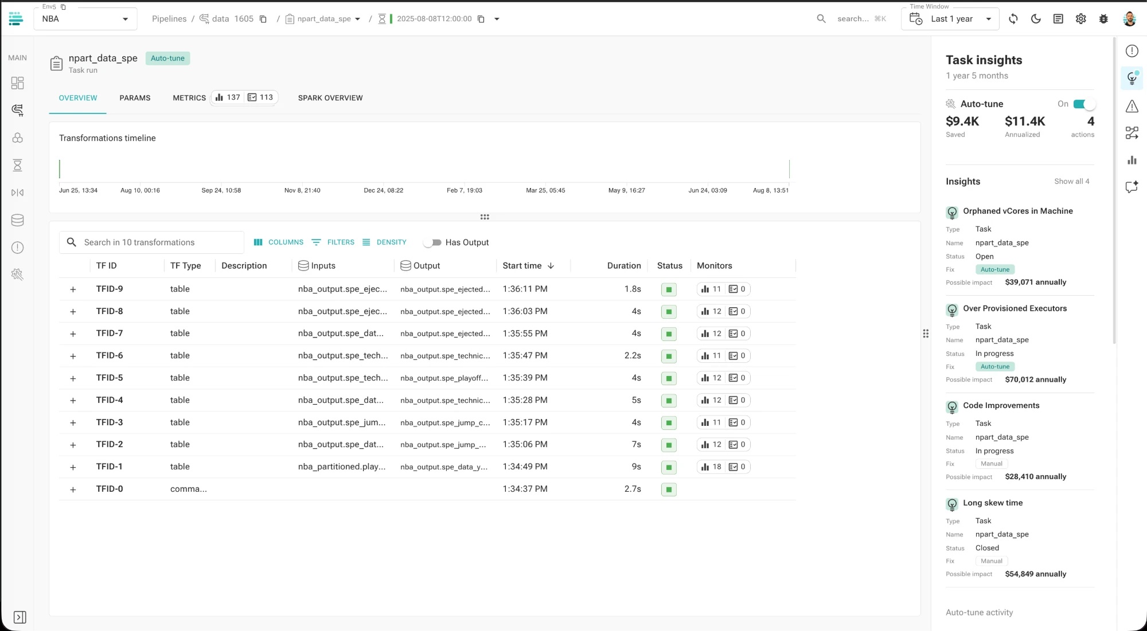This screenshot has width=1147, height=631.
Task: Open Long skew time insight
Action: [x=993, y=503]
